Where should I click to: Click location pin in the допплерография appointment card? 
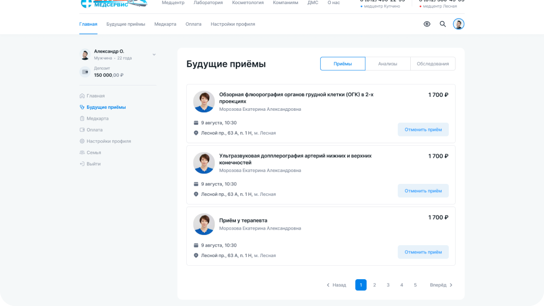point(196,194)
